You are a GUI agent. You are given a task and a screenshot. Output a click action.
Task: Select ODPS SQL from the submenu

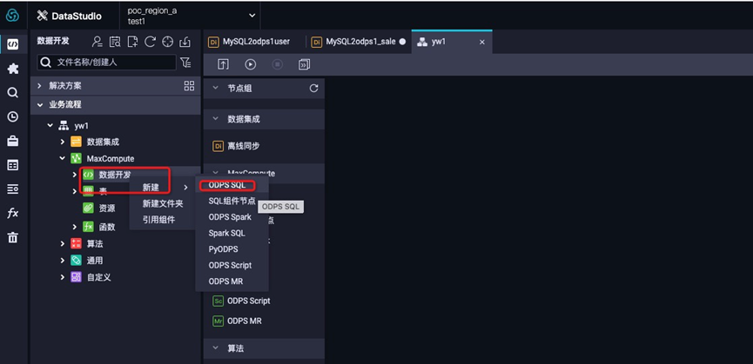click(x=227, y=185)
